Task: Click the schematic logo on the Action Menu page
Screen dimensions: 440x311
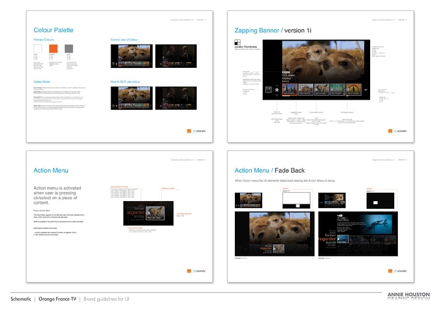Action: [x=199, y=271]
